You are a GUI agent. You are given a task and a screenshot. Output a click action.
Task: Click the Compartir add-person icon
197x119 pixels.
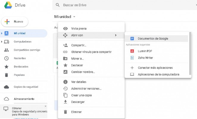tap(65, 45)
